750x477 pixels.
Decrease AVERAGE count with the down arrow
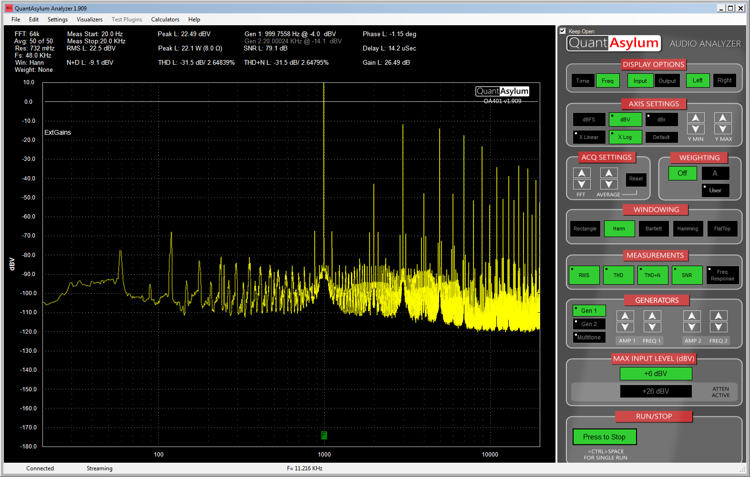609,184
